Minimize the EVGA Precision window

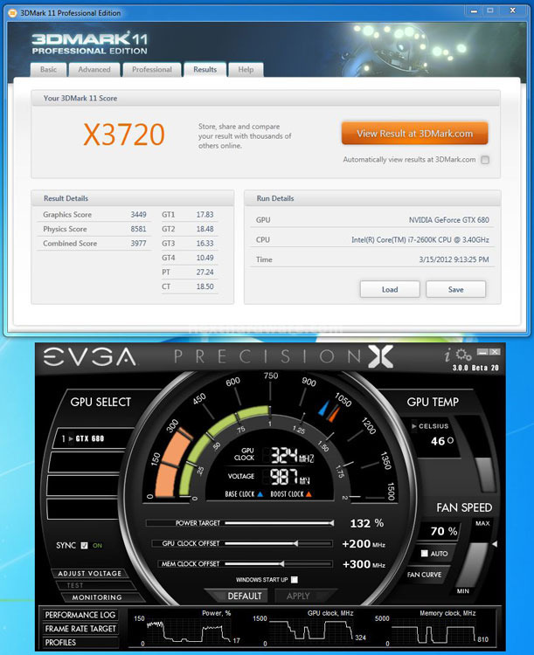tap(482, 352)
